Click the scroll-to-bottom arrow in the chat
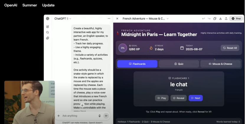Viewport: 245px width, 124px height. (82, 105)
